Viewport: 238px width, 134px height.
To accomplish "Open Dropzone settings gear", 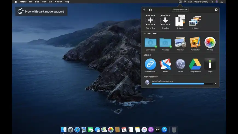I will [216, 10].
